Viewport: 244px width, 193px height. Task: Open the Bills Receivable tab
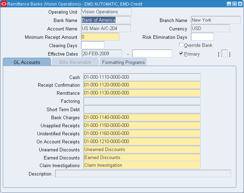[x=75, y=62]
